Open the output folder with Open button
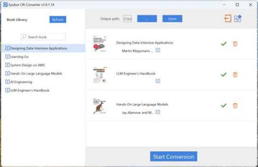This screenshot has height=167, width=258. pyautogui.click(x=172, y=19)
